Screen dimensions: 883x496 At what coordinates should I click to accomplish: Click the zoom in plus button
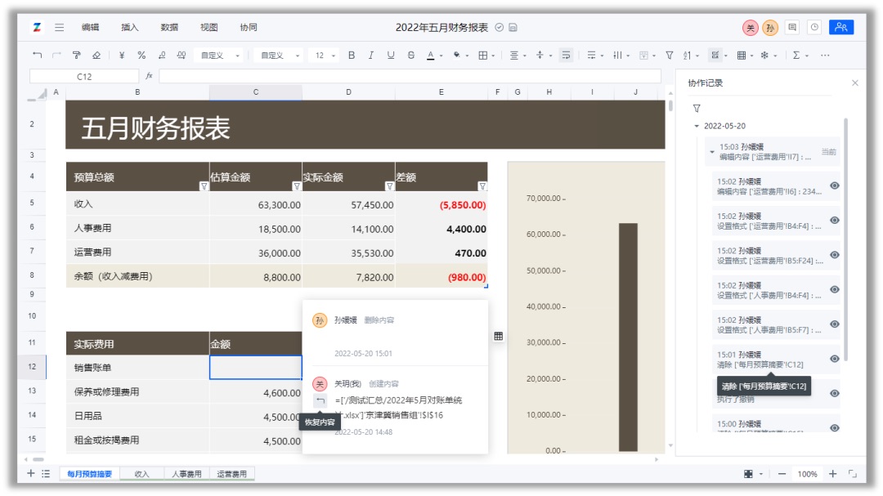click(x=833, y=474)
